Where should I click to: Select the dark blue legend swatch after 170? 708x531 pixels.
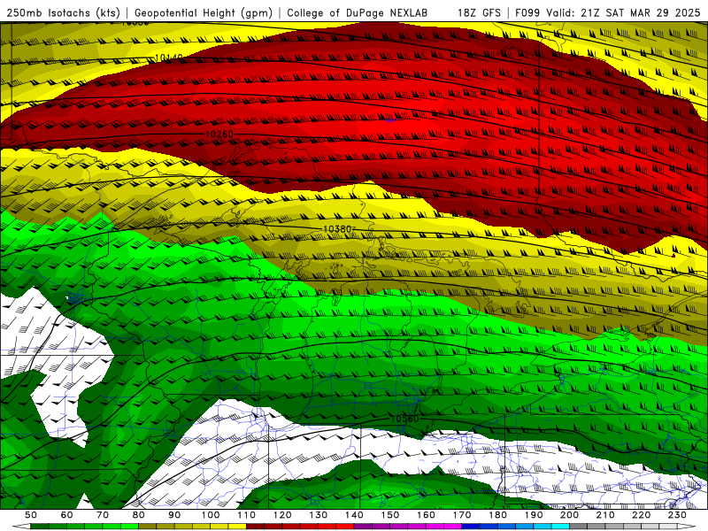(x=471, y=527)
